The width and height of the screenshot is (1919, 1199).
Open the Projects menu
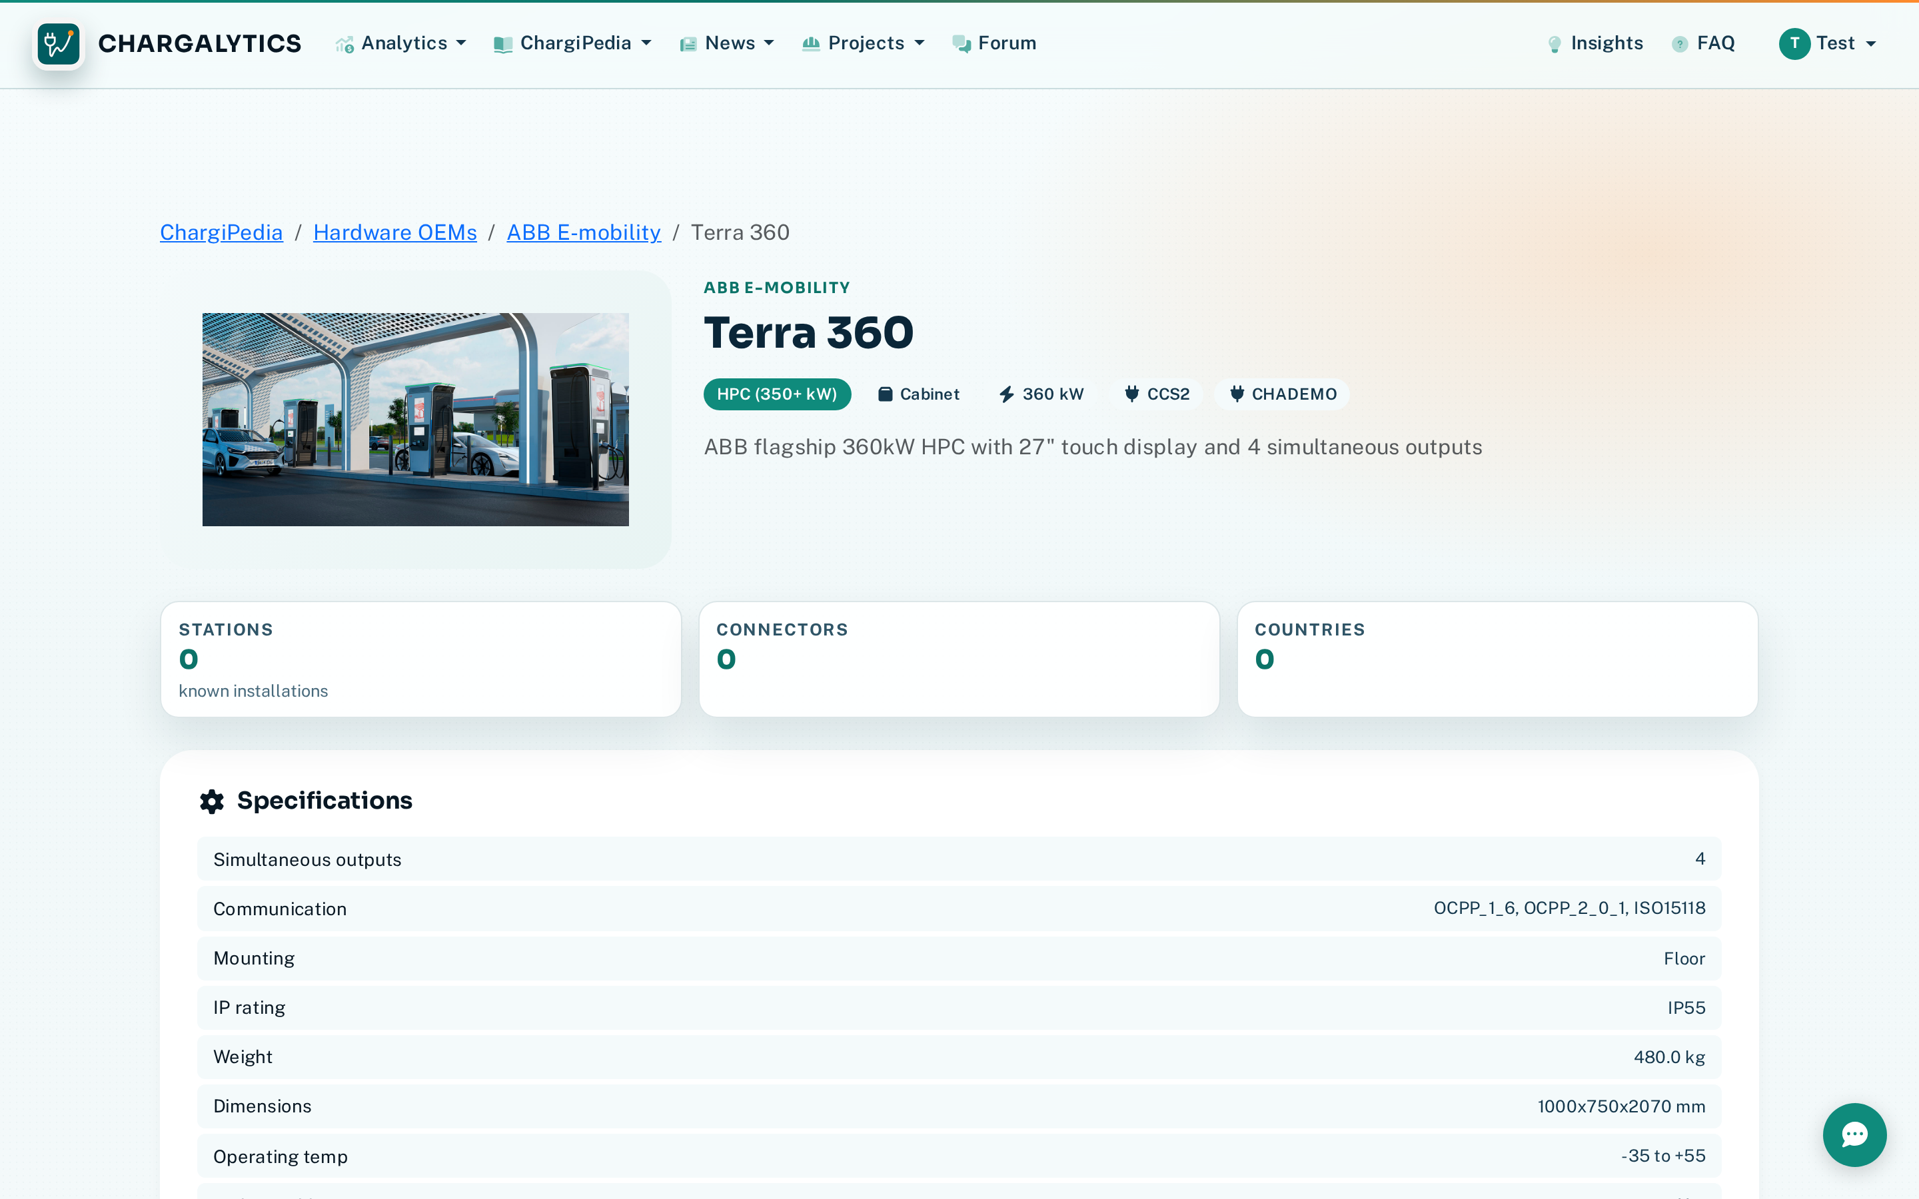pyautogui.click(x=864, y=43)
